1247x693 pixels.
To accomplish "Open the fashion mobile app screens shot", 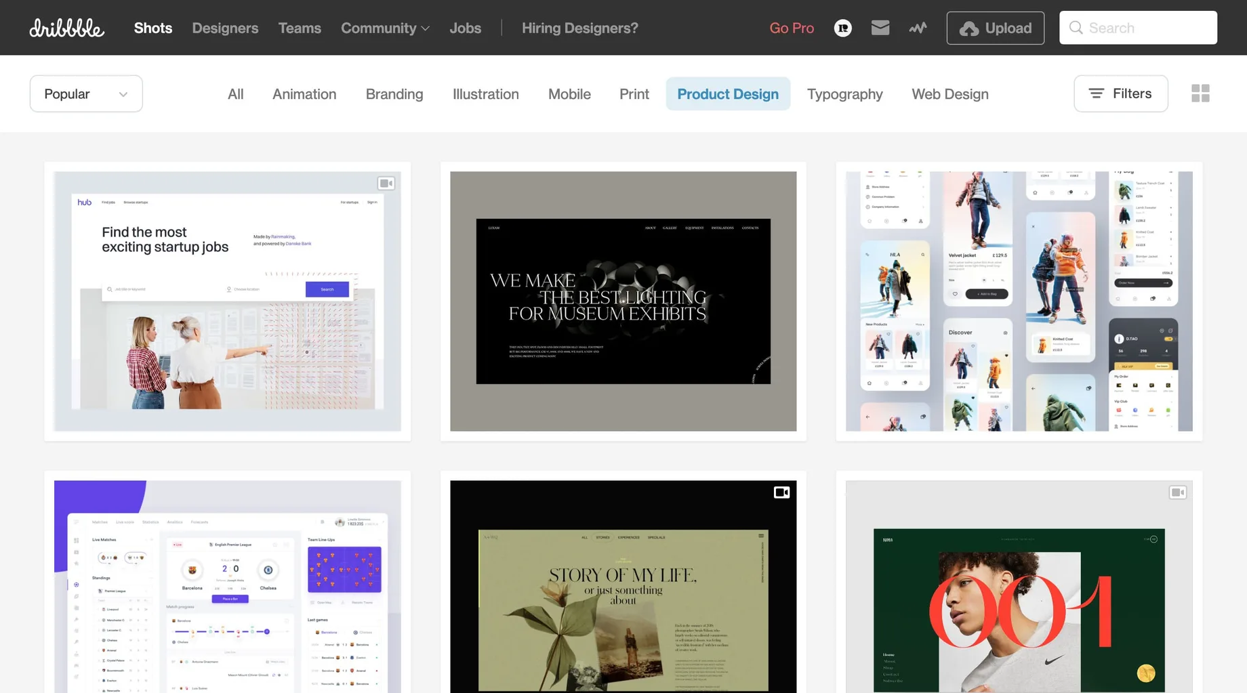I will [1019, 301].
